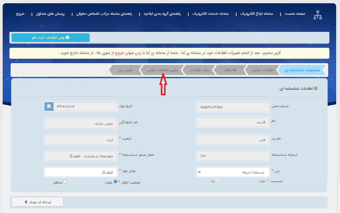
Task: Click the چاپ اطلاعات ثبت نام button
Action: pyautogui.click(x=51, y=38)
